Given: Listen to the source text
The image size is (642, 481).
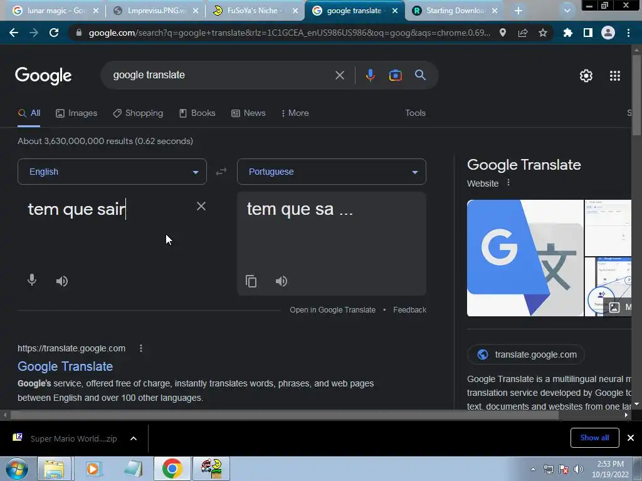Looking at the screenshot, I should [62, 281].
